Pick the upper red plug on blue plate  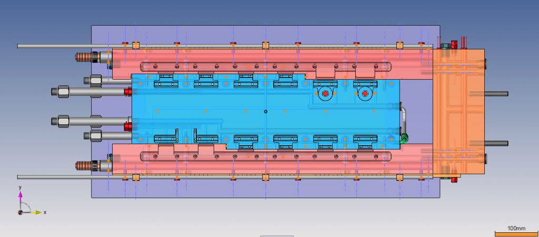click(128, 91)
